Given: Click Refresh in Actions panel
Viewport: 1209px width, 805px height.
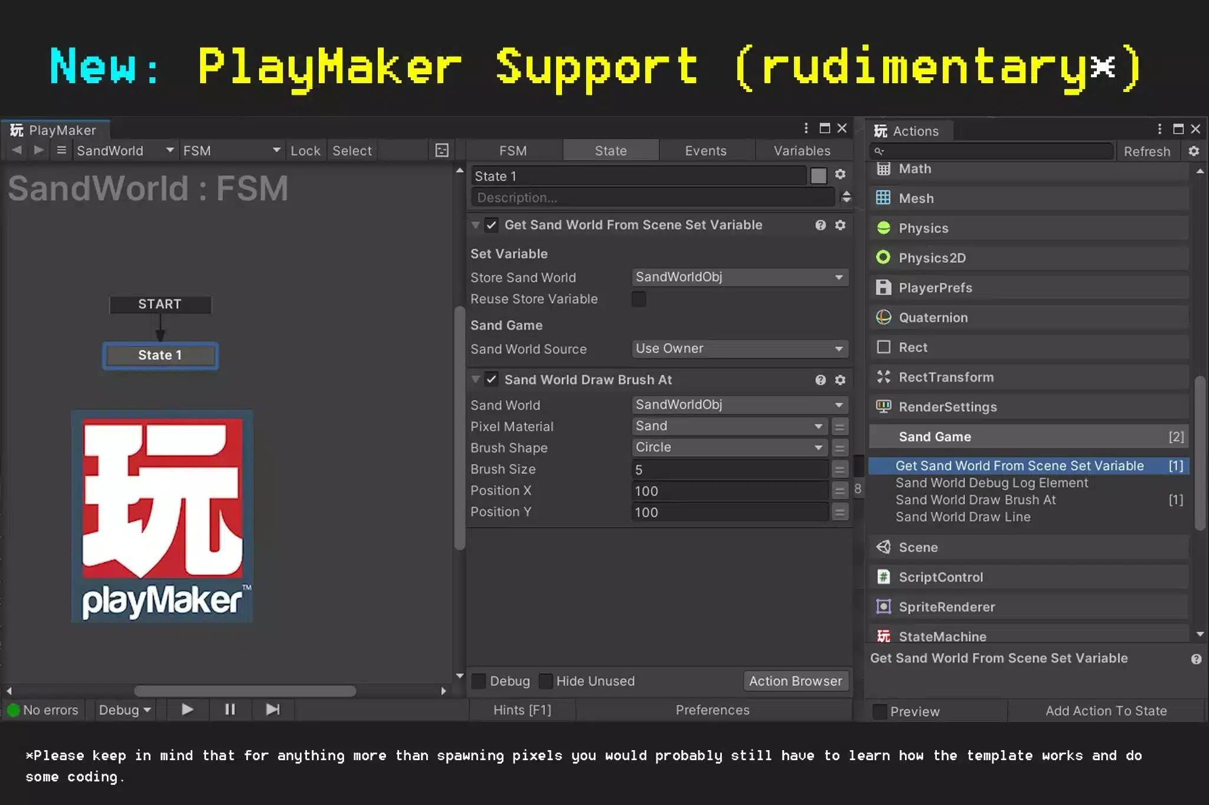Looking at the screenshot, I should [x=1146, y=152].
